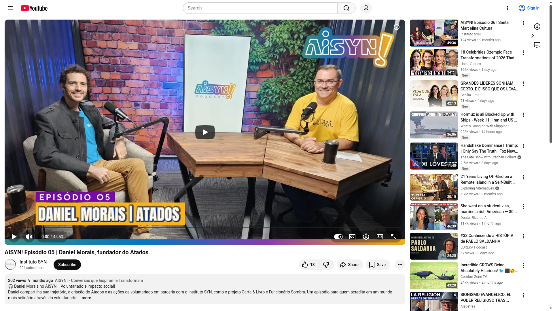Image resolution: width=553 pixels, height=311 pixels.
Task: Click channel name 'EUREKA Podcast'
Action: [x=474, y=247]
